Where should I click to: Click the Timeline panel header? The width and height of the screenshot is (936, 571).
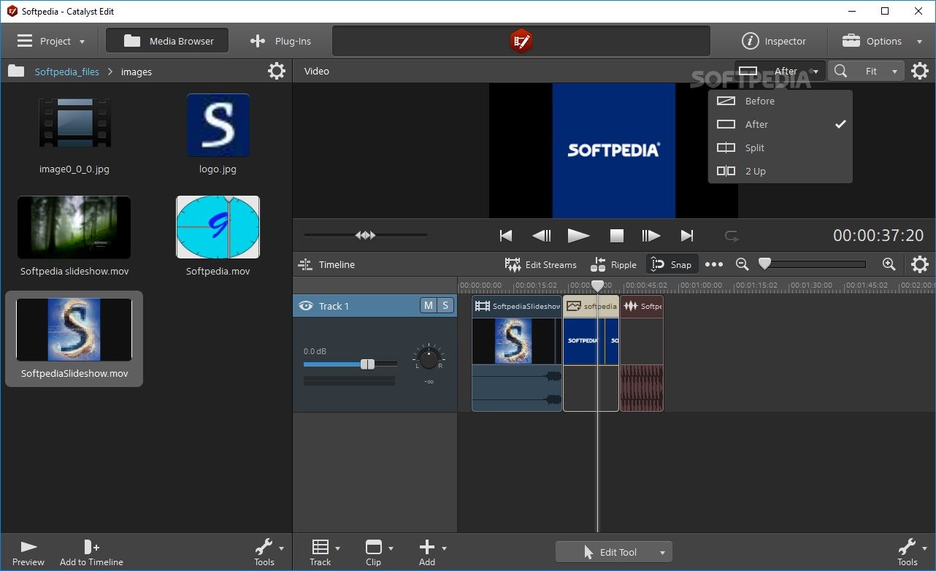(x=328, y=264)
